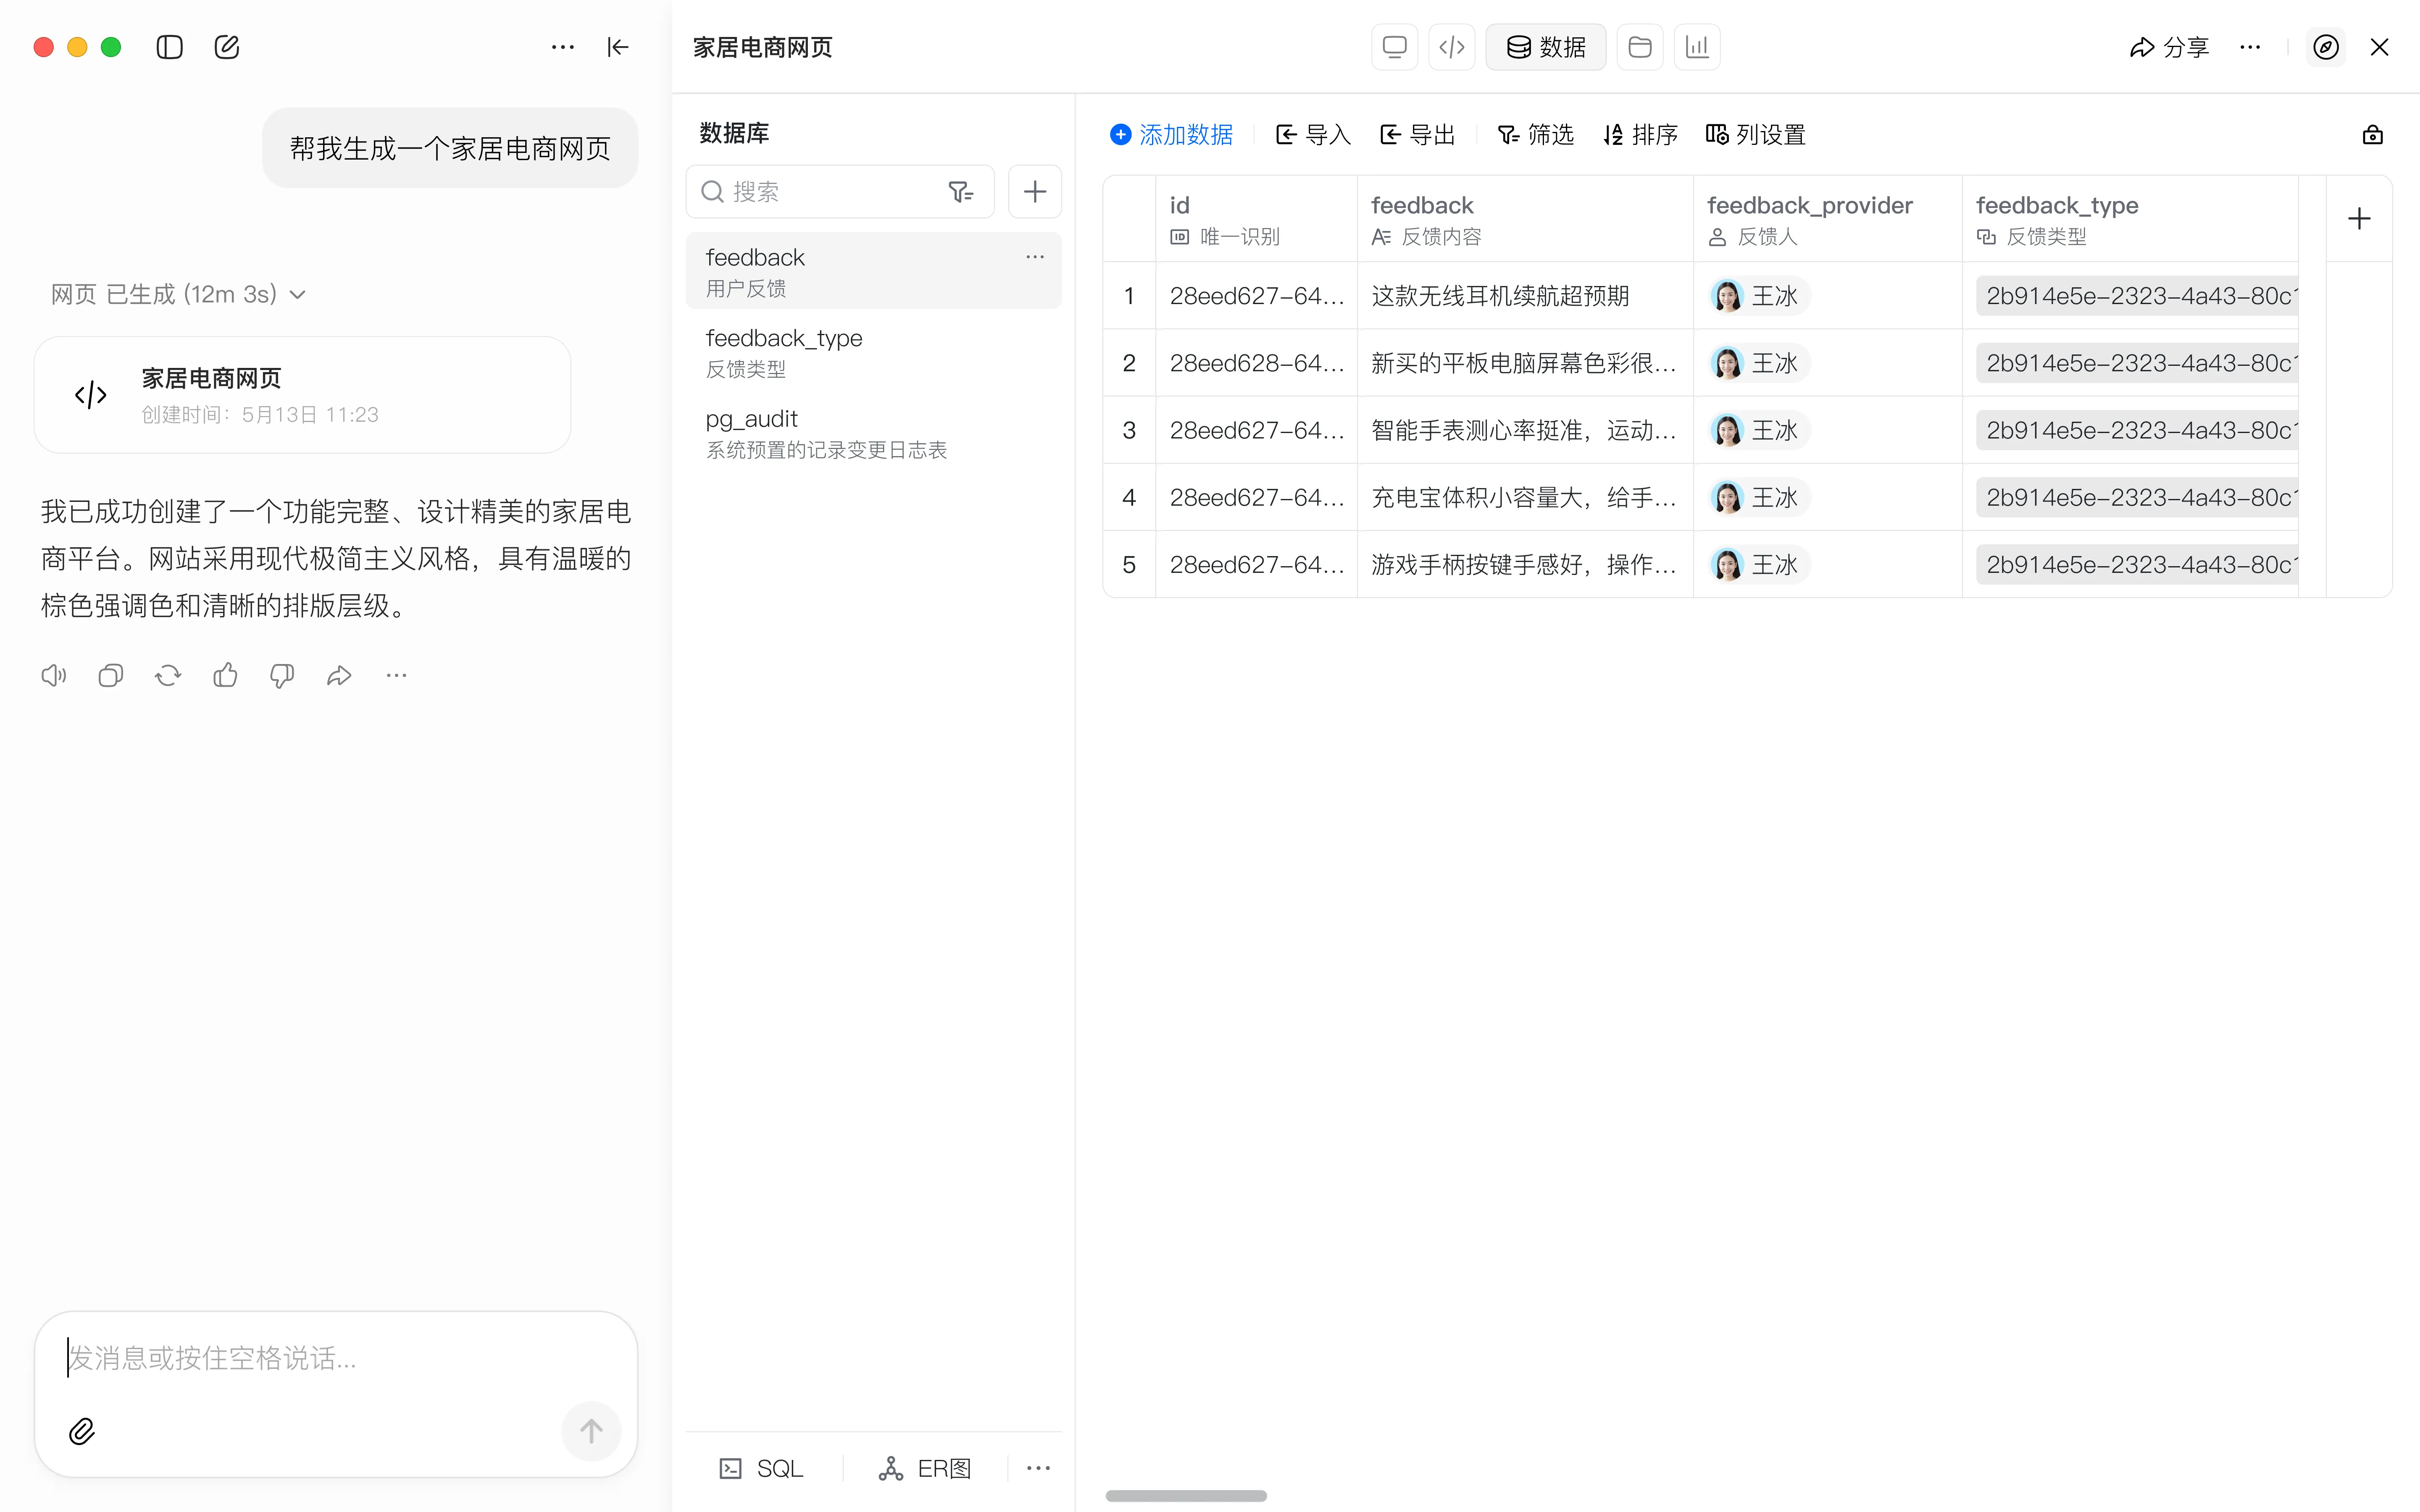Screen dimensions: 2420x1512
Task: Add a new table with plus button
Action: coord(1035,192)
